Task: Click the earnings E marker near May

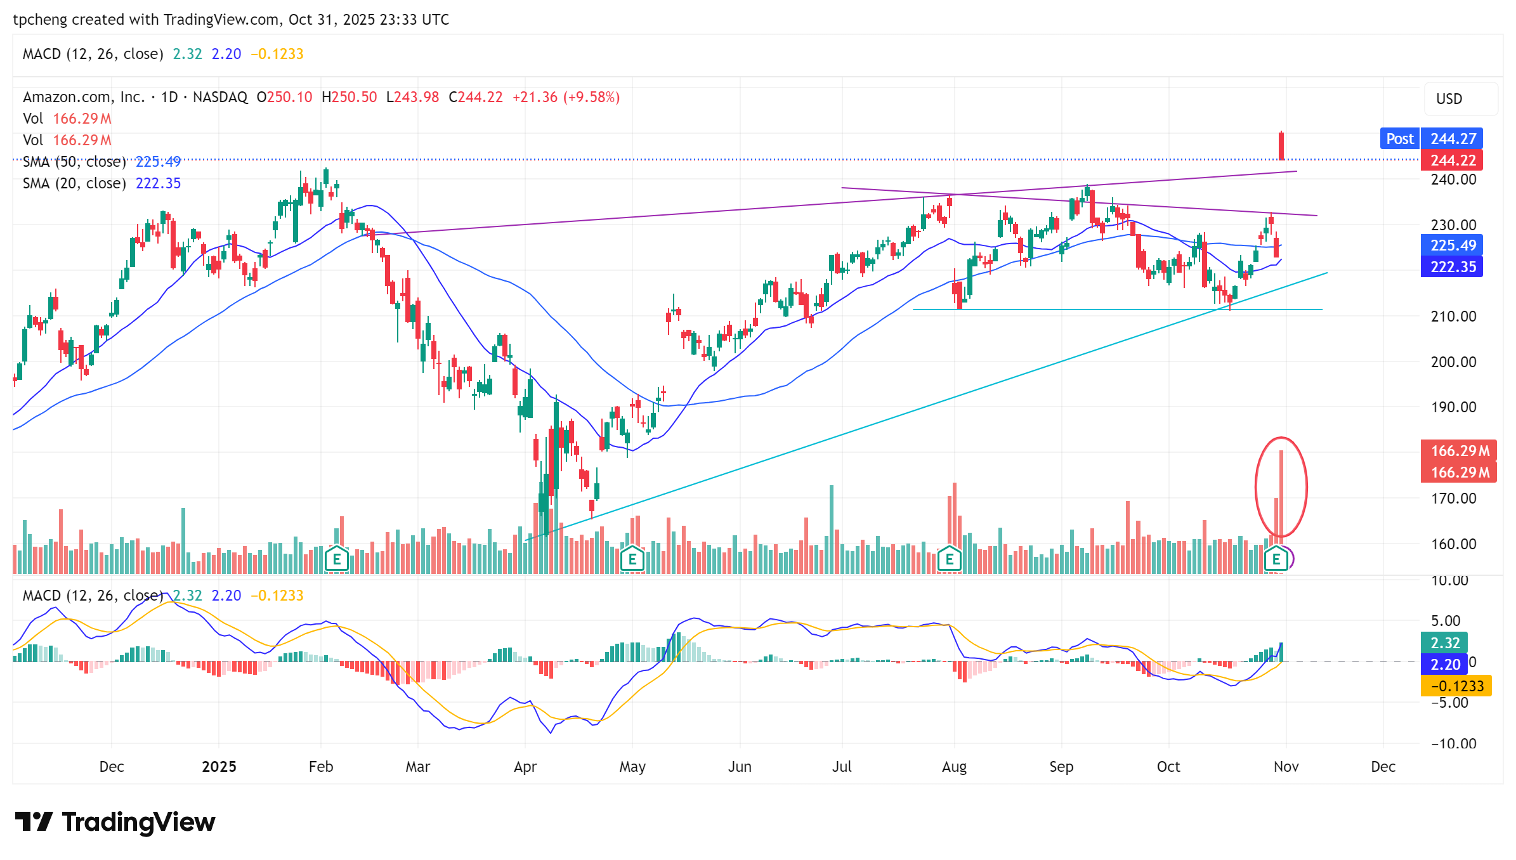Action: click(x=632, y=559)
